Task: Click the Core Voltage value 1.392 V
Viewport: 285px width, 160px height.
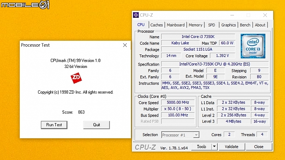Action: pos(222,56)
